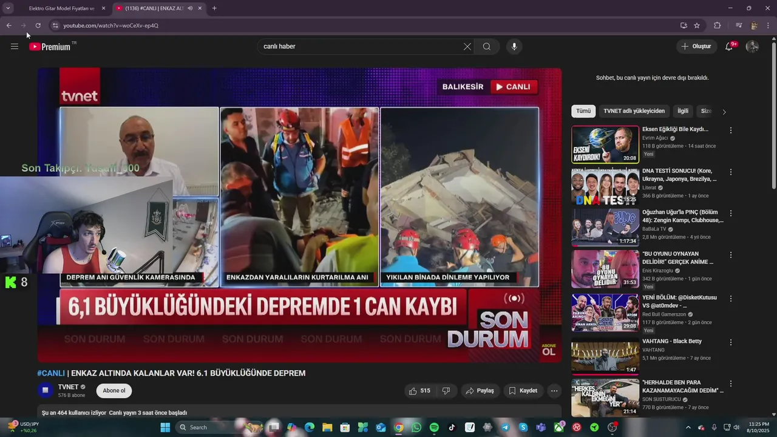Open options for YENİ BÖLÜM DisketKutusu video
Screen dimensions: 777x437
tap(731, 299)
